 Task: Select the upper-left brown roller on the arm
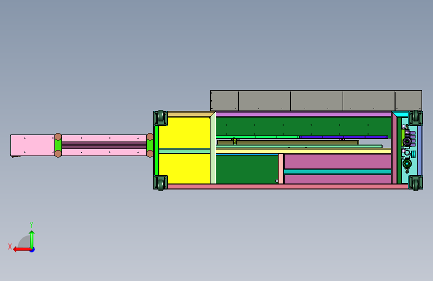pyautogui.click(x=58, y=136)
